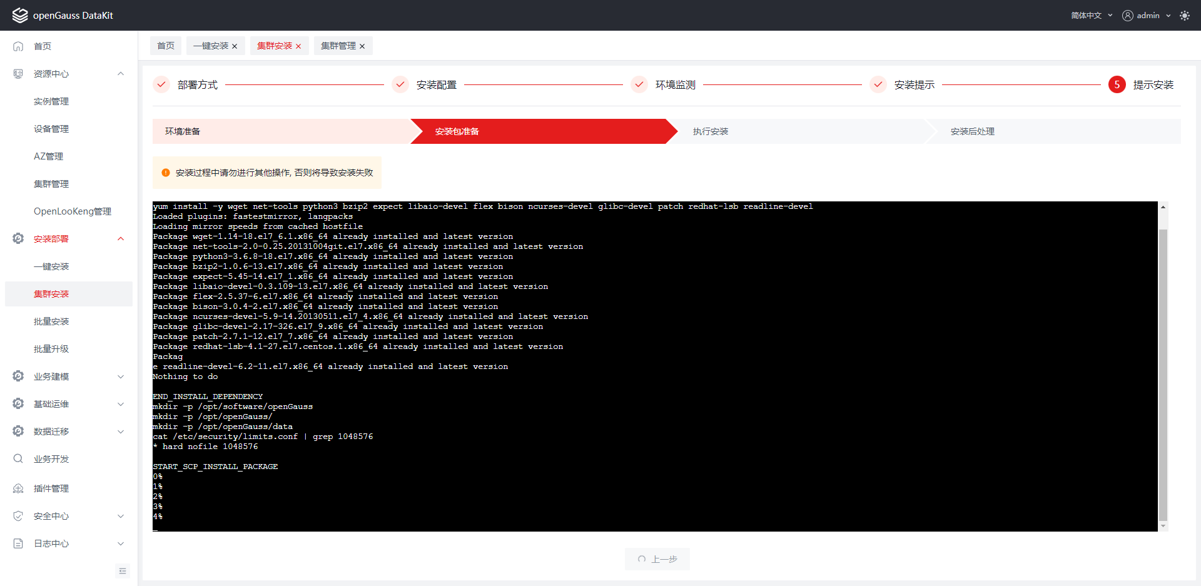The height and width of the screenshot is (586, 1201).
Task: Click the 上一步 previous step button
Action: pos(657,559)
